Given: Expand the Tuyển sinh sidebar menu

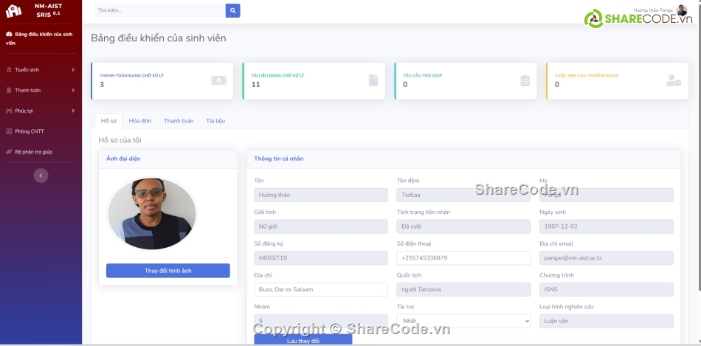Looking at the screenshot, I should [x=41, y=69].
